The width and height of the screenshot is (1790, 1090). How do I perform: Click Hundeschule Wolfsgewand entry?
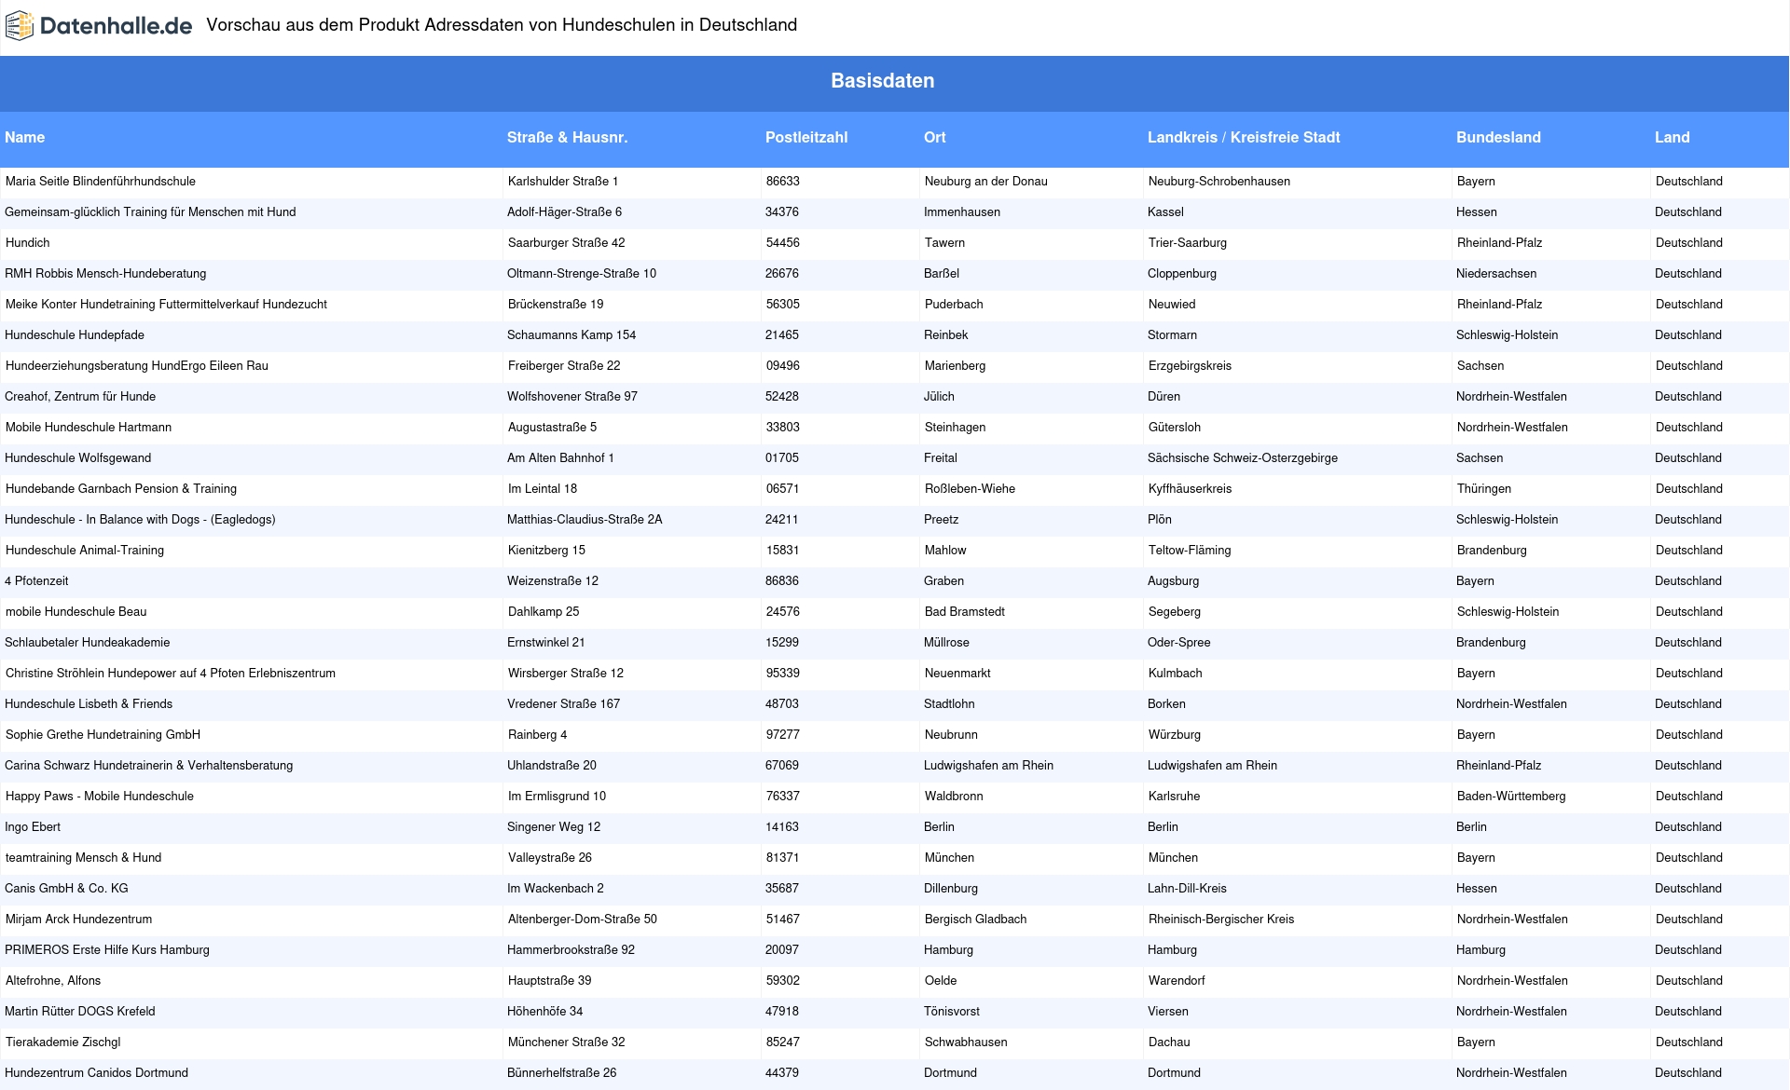[77, 458]
